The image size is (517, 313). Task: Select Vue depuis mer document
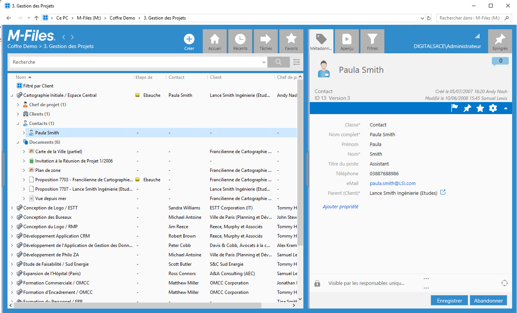click(x=51, y=199)
